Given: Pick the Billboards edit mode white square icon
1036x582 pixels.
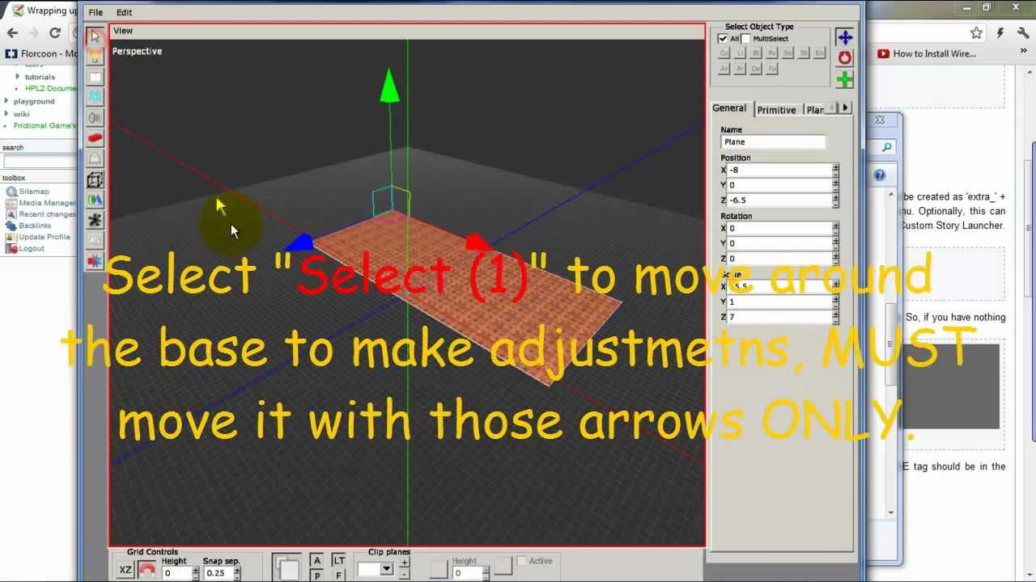Looking at the screenshot, I should [95, 78].
